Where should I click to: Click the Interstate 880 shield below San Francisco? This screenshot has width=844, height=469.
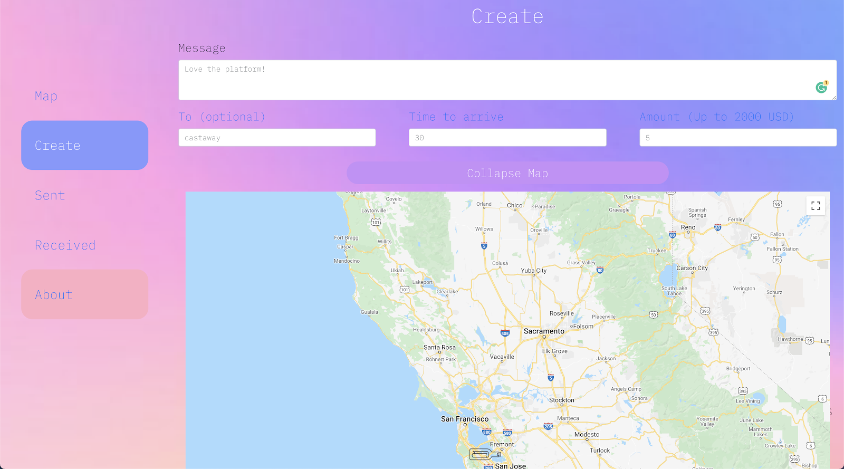click(x=486, y=432)
